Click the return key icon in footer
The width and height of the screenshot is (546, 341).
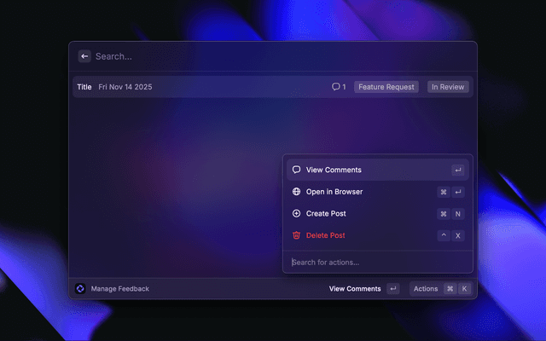pyautogui.click(x=392, y=289)
